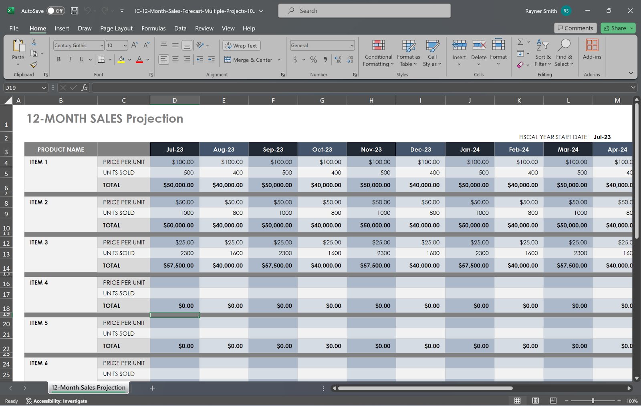Open the Sort & Filter dropdown
The width and height of the screenshot is (641, 406).
point(543,53)
